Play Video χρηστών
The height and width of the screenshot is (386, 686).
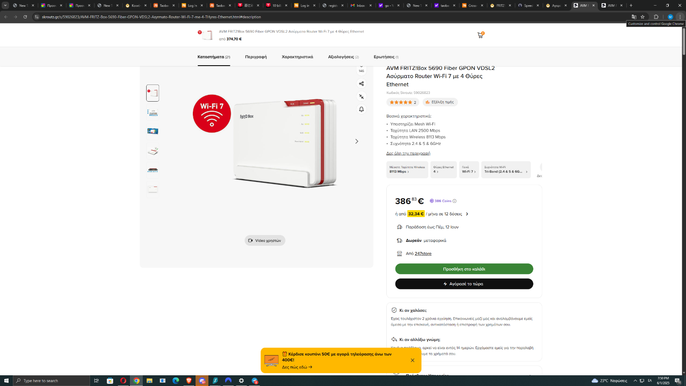(265, 241)
